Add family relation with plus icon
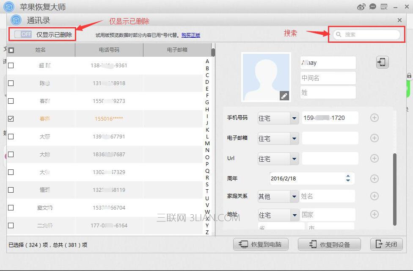 pyautogui.click(x=374, y=196)
